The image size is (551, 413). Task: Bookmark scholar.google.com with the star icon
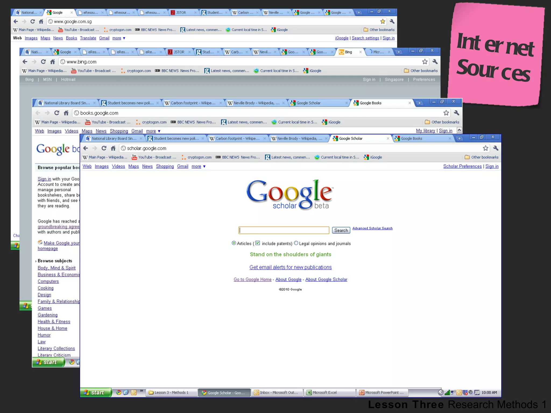486,148
